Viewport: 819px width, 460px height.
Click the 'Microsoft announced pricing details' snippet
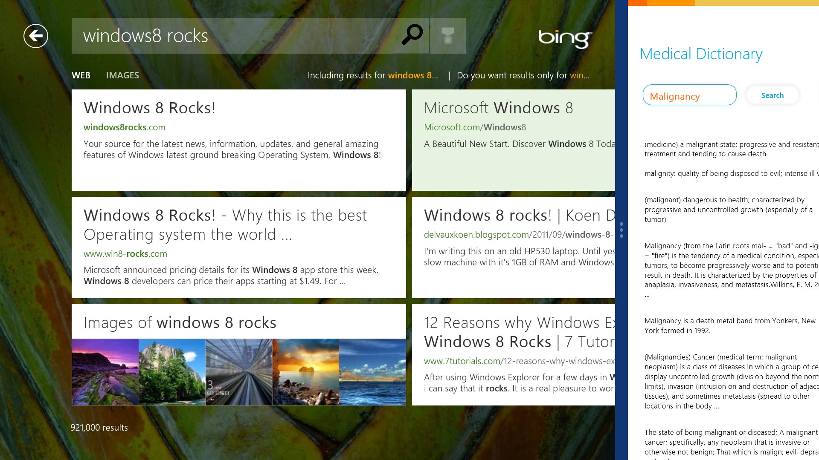[x=231, y=275]
